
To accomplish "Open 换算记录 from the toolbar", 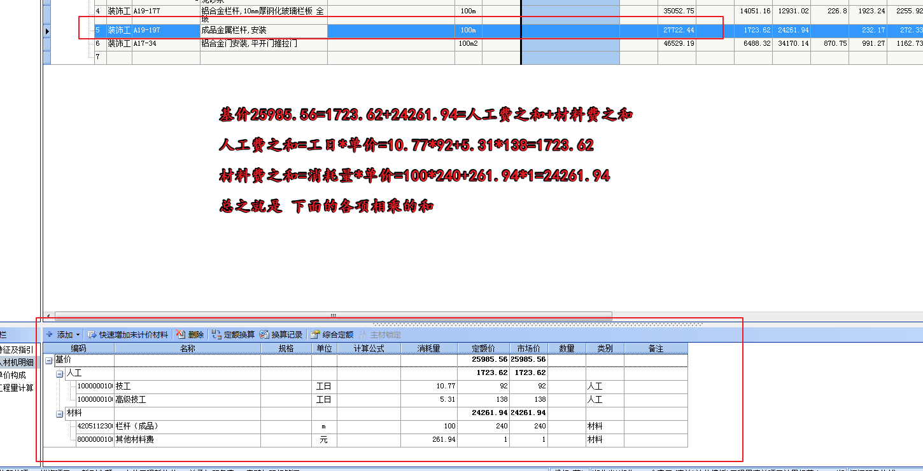I will (281, 334).
